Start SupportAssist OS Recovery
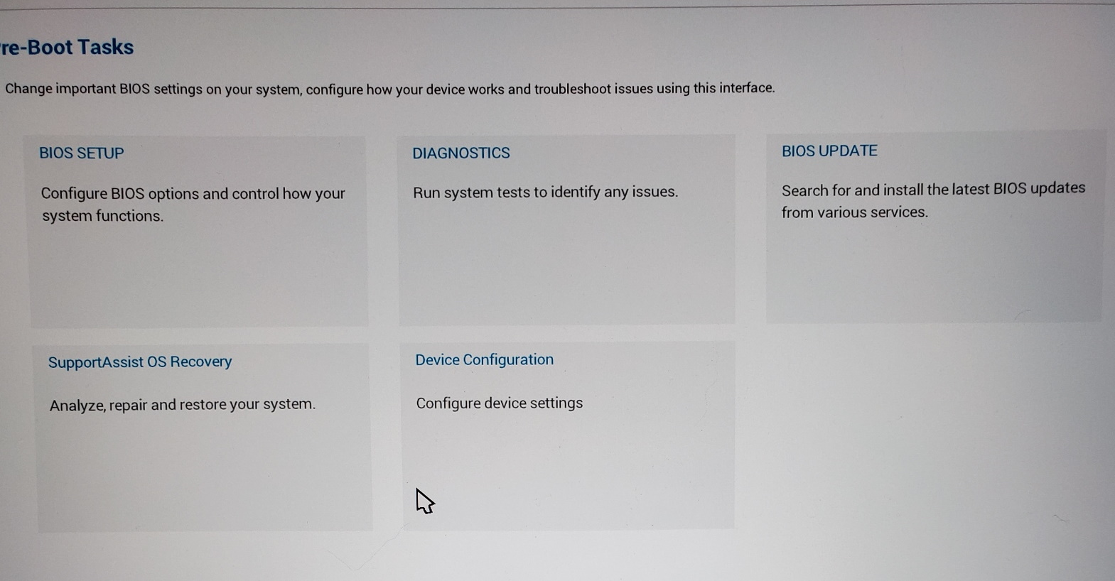Screen dimensions: 1115x581 (204, 438)
